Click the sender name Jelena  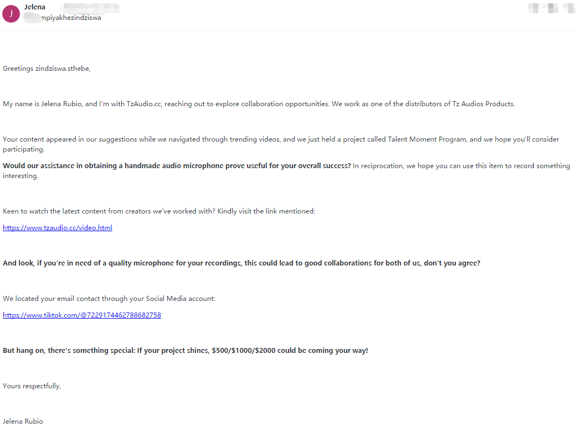pos(35,7)
